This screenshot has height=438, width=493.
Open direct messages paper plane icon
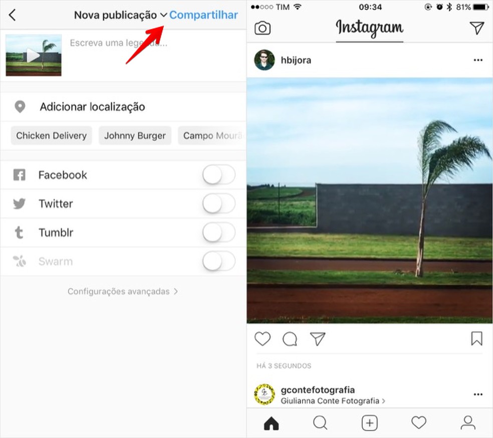pos(477,28)
